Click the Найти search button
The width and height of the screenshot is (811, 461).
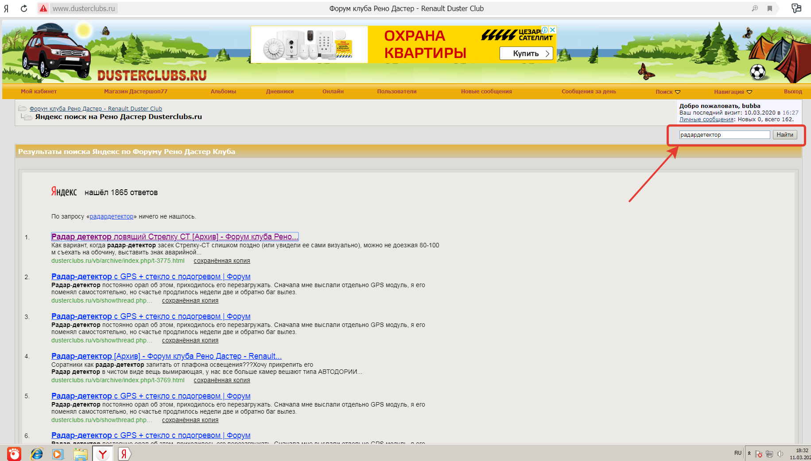[x=785, y=135]
